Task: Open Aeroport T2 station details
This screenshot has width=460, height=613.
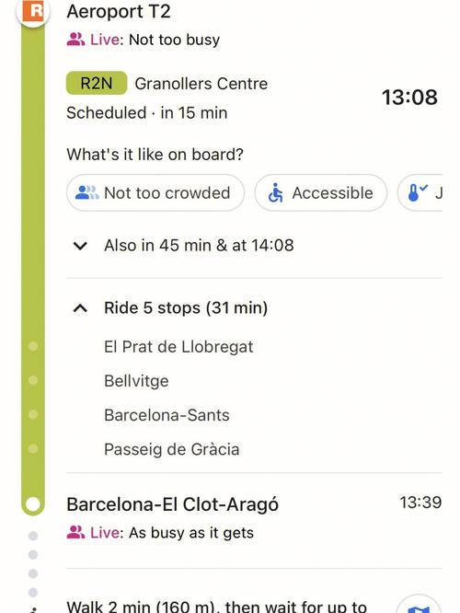Action: point(119,11)
